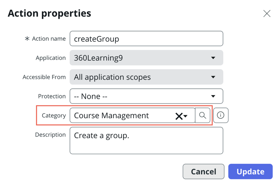The height and width of the screenshot is (185, 279).
Task: Click the Action name input field
Action: coord(146,39)
